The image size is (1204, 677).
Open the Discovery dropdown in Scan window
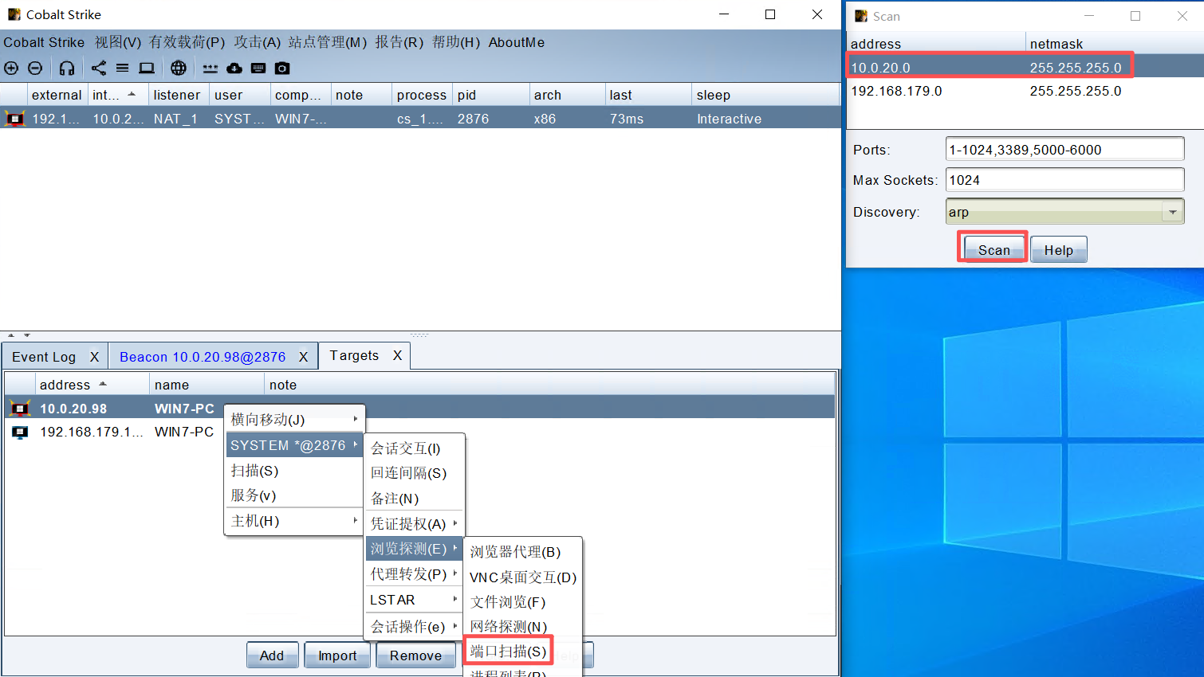[x=1172, y=212]
